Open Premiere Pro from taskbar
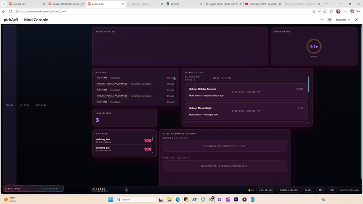Screen dimensions: 363x204 236,199
